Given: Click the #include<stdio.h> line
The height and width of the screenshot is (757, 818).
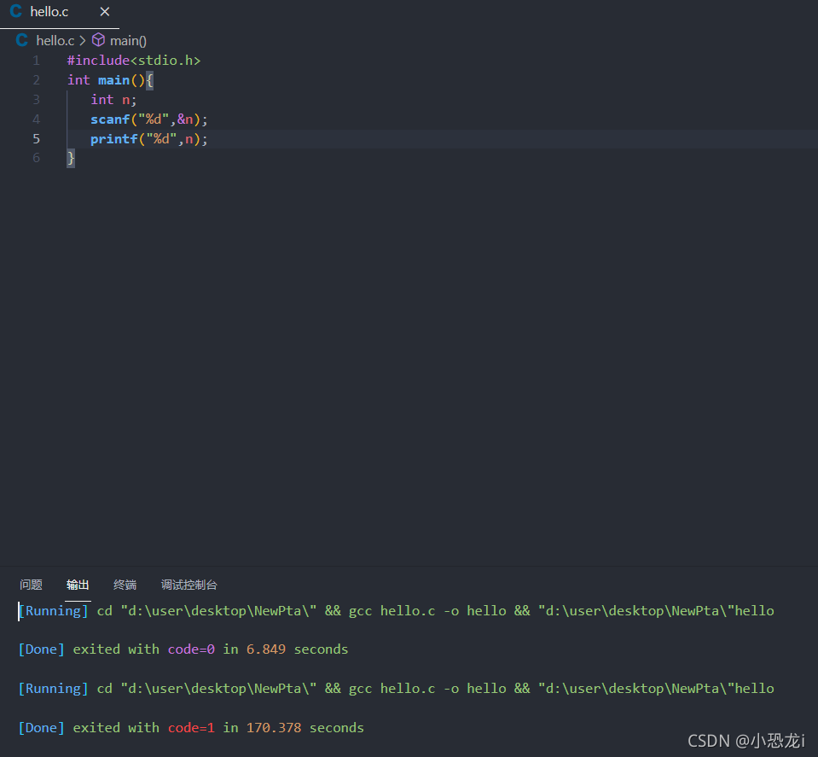Looking at the screenshot, I should click(133, 60).
